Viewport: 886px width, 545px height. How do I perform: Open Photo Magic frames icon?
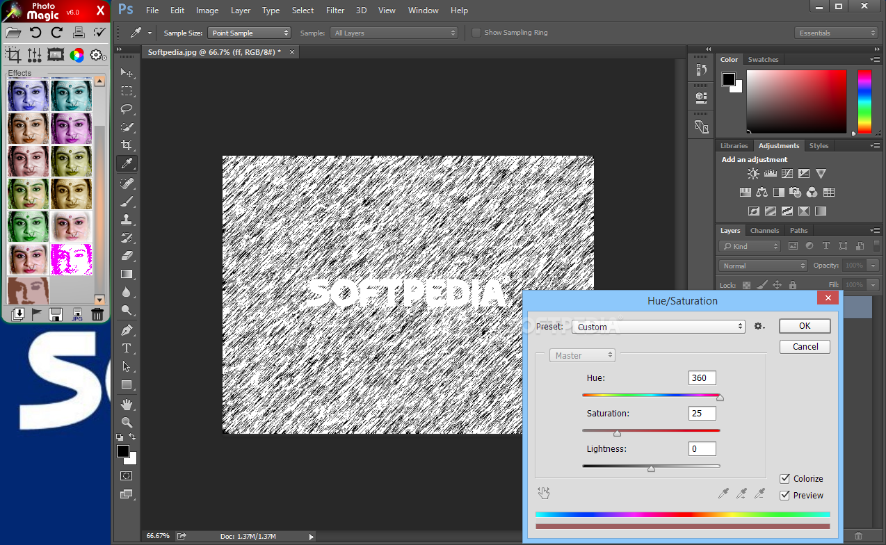(x=56, y=55)
